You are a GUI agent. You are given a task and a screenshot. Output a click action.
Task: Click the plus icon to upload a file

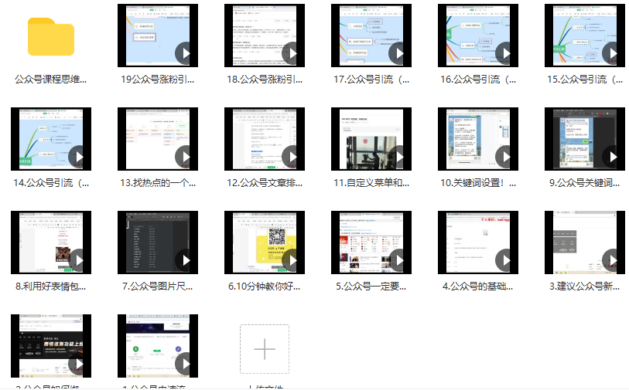(x=265, y=349)
